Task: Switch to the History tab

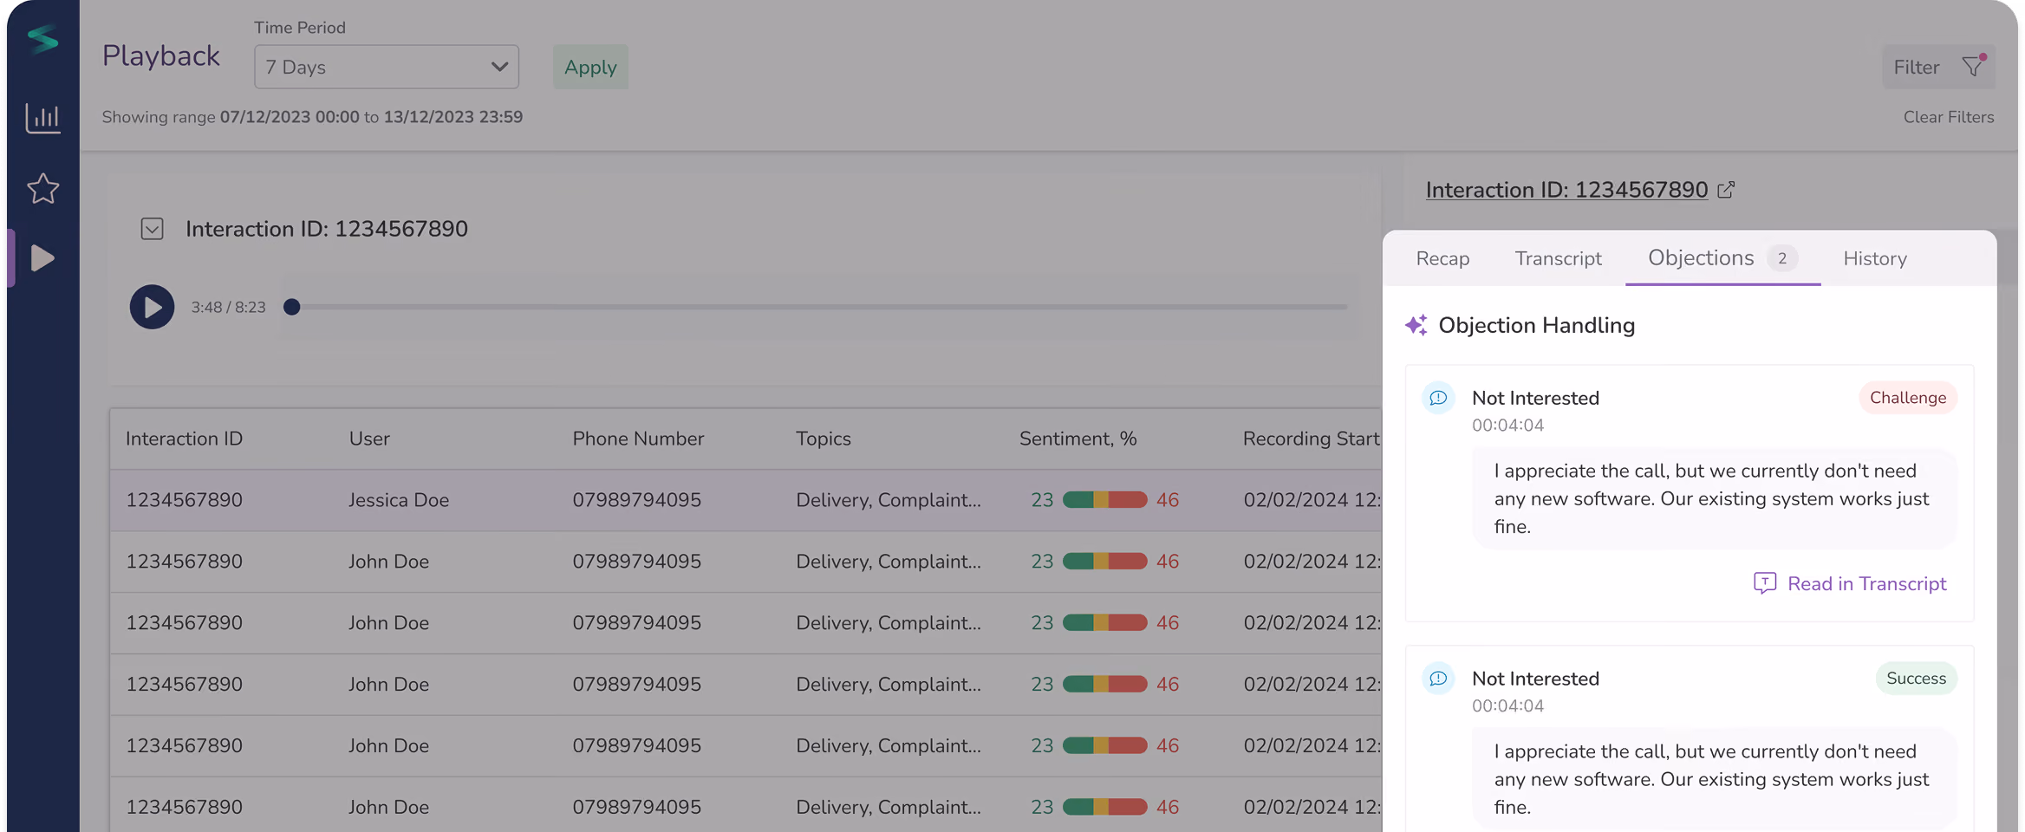Action: pos(1875,258)
